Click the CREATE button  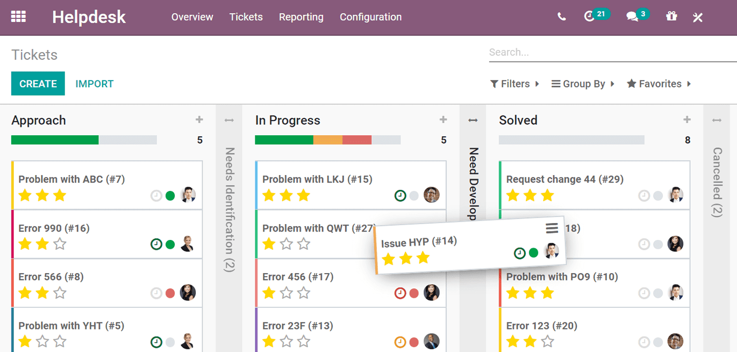[38, 84]
